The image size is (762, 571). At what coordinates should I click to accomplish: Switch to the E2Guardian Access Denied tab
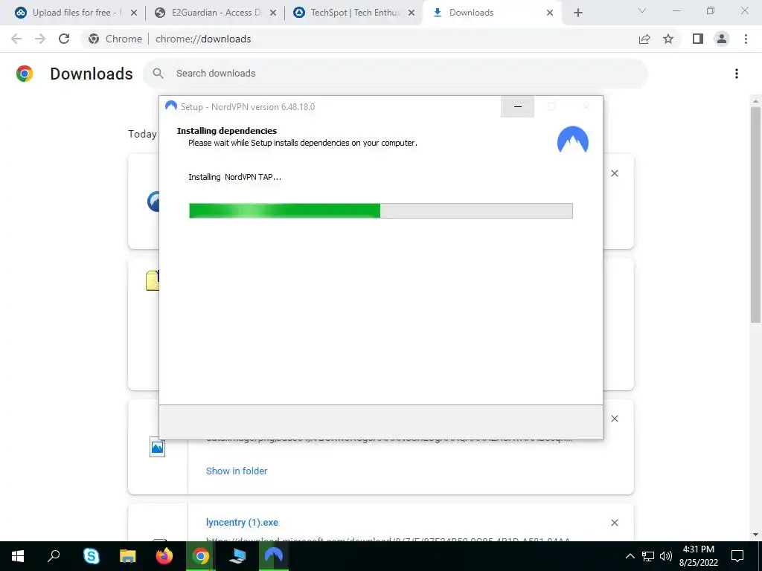[x=214, y=13]
